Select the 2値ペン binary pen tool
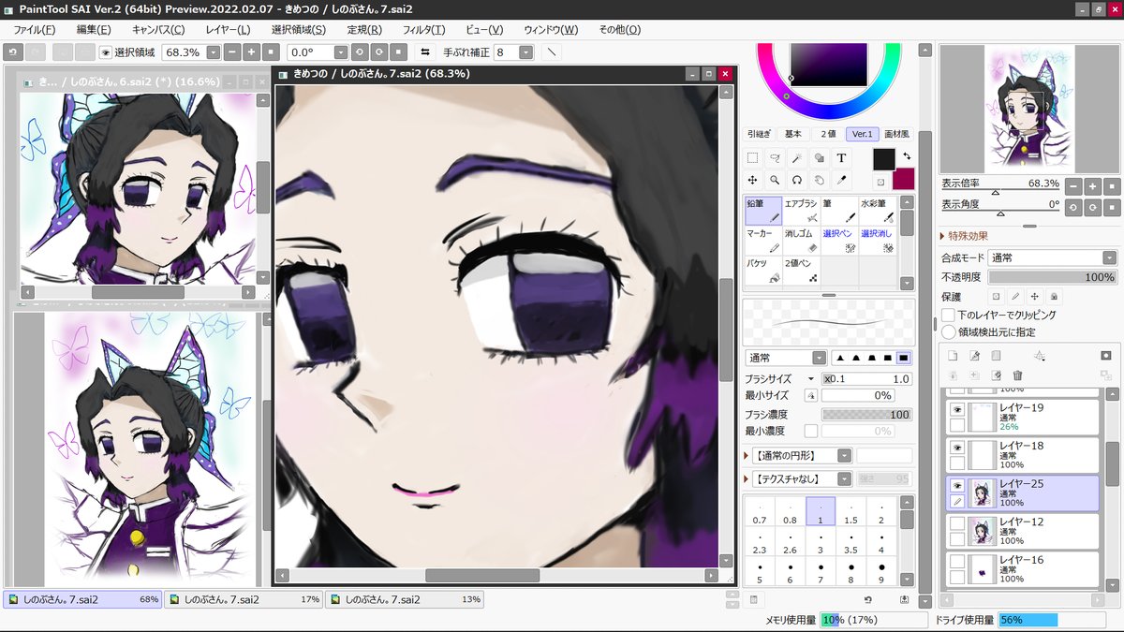Screen dimensions: 1124x632 click(x=802, y=271)
